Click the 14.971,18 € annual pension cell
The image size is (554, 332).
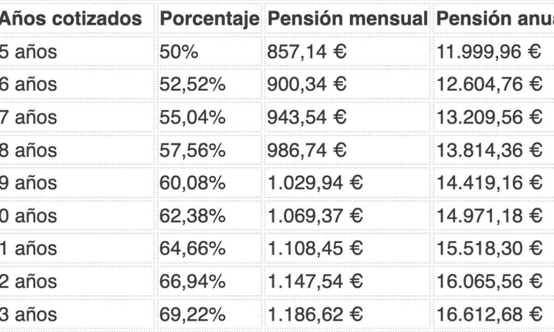[x=489, y=216]
